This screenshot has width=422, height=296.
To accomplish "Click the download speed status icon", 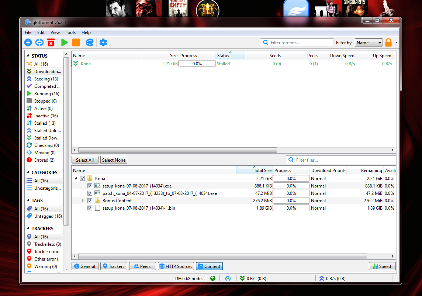I will tap(242, 278).
